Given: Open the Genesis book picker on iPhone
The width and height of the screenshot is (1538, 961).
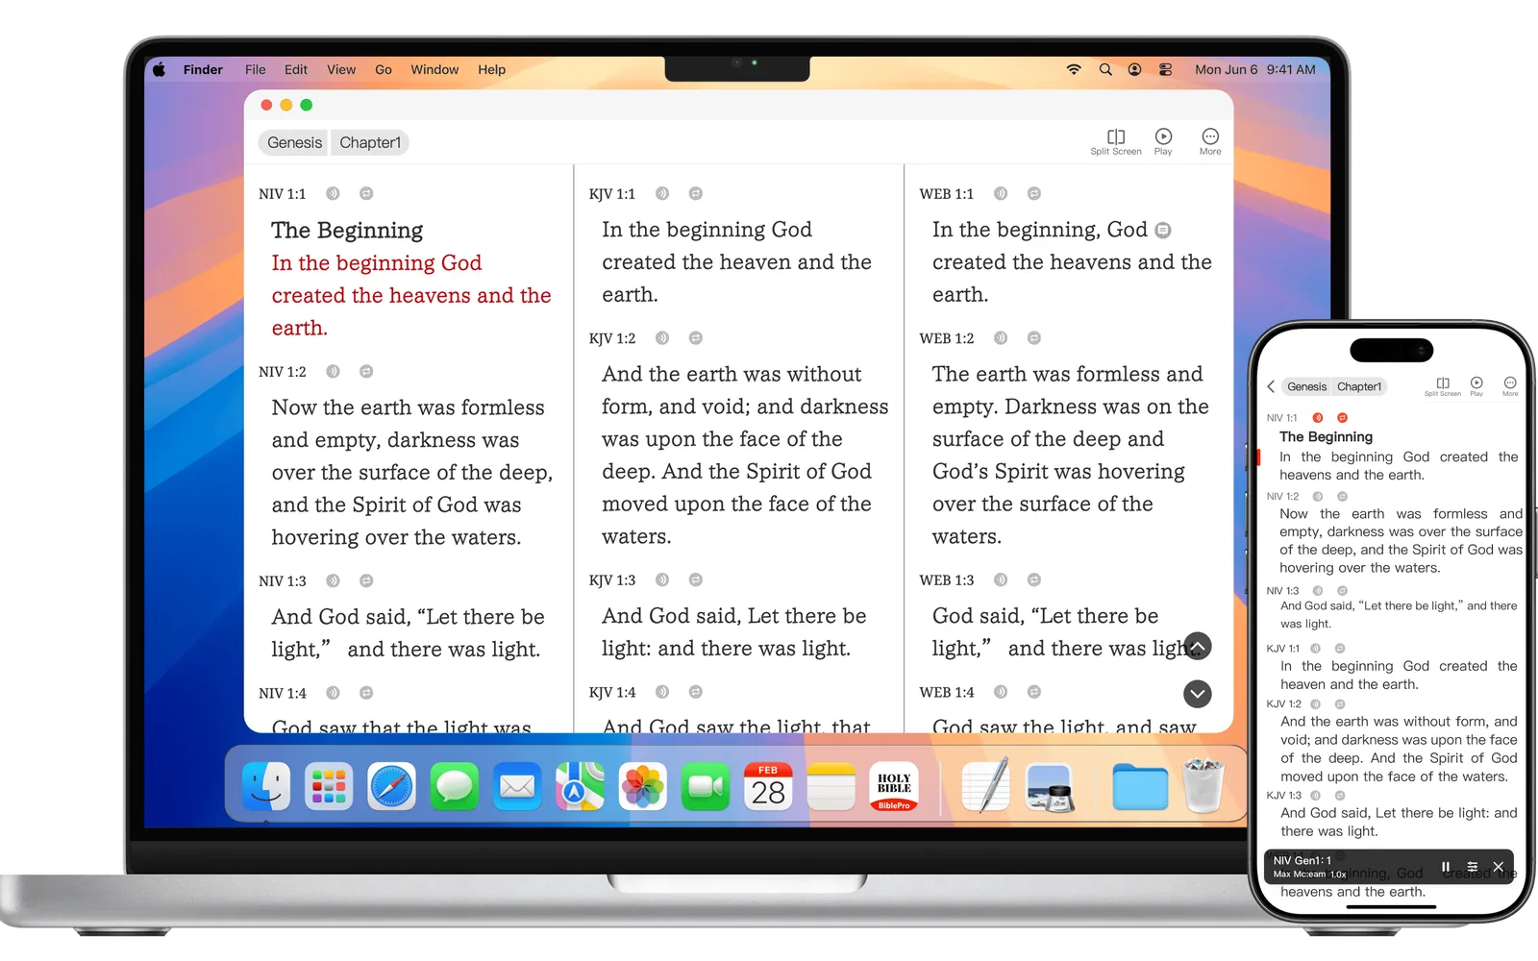Looking at the screenshot, I should tap(1306, 386).
